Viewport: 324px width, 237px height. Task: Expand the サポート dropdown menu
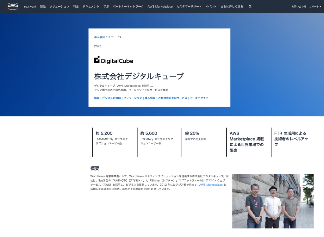tap(315, 7)
